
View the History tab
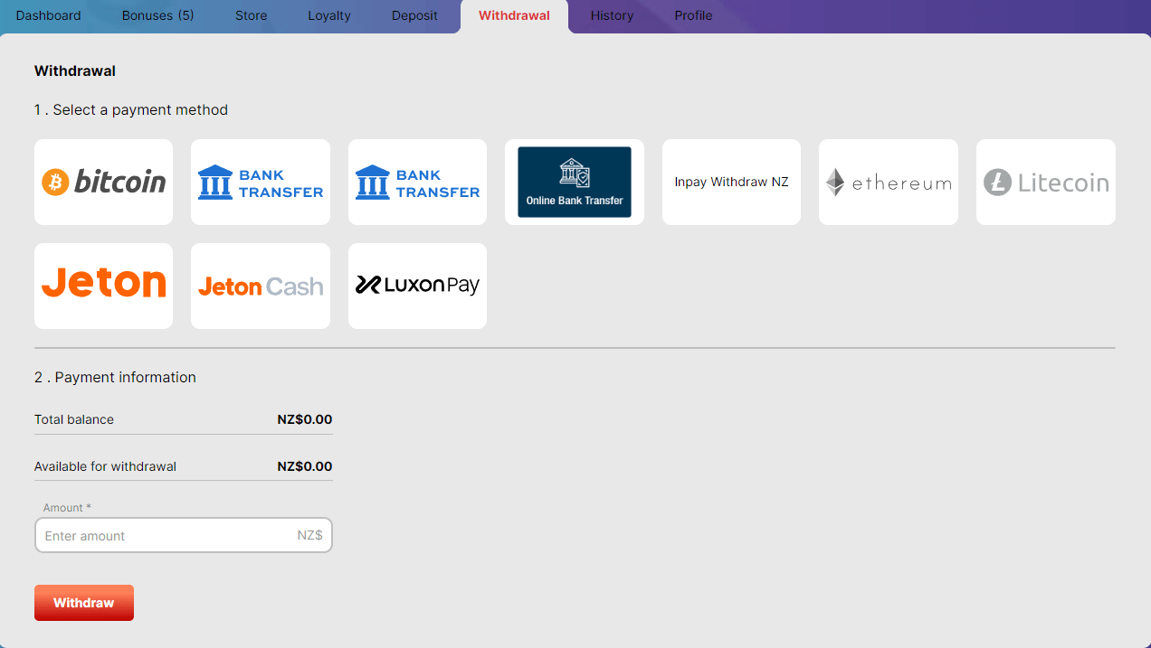coord(612,15)
